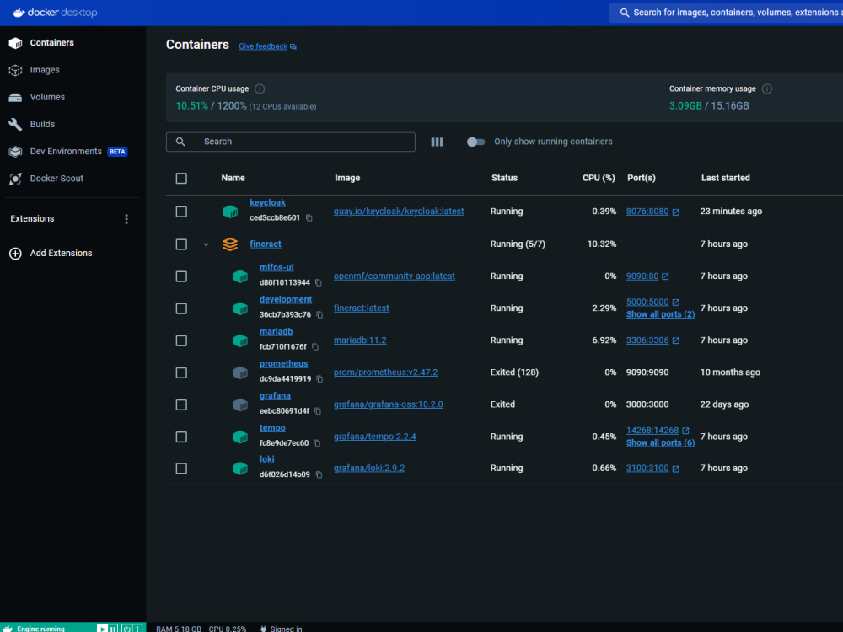The height and width of the screenshot is (632, 843).
Task: Click the keycloak container cube icon
Action: [230, 212]
